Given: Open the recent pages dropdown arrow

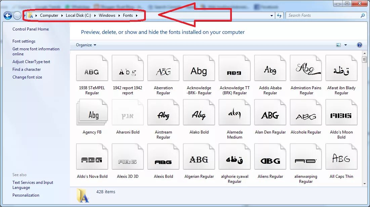Looking at the screenshot, I should point(24,15).
